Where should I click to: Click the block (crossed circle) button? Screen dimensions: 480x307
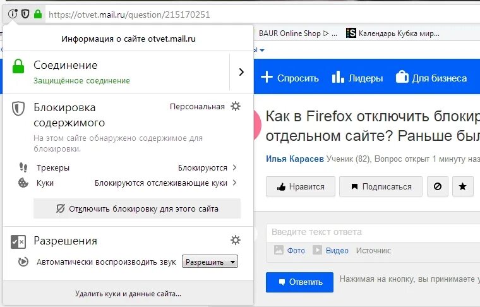438,186
